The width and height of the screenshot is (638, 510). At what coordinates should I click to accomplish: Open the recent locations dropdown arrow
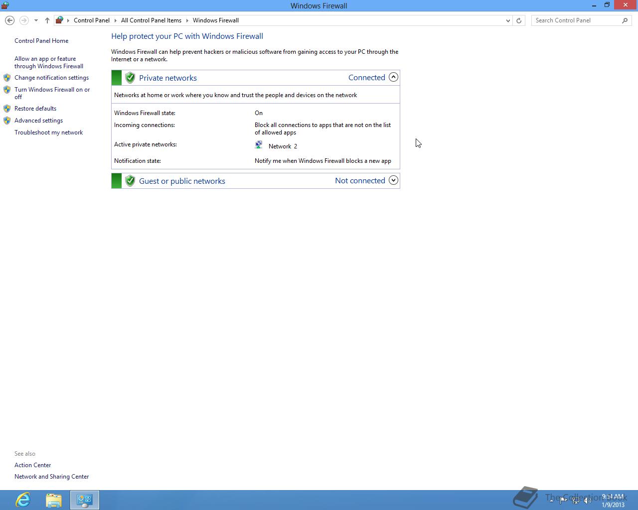pyautogui.click(x=36, y=20)
